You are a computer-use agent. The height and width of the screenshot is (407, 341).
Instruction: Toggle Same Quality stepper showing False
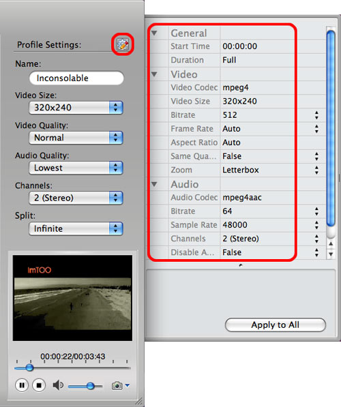(316, 156)
